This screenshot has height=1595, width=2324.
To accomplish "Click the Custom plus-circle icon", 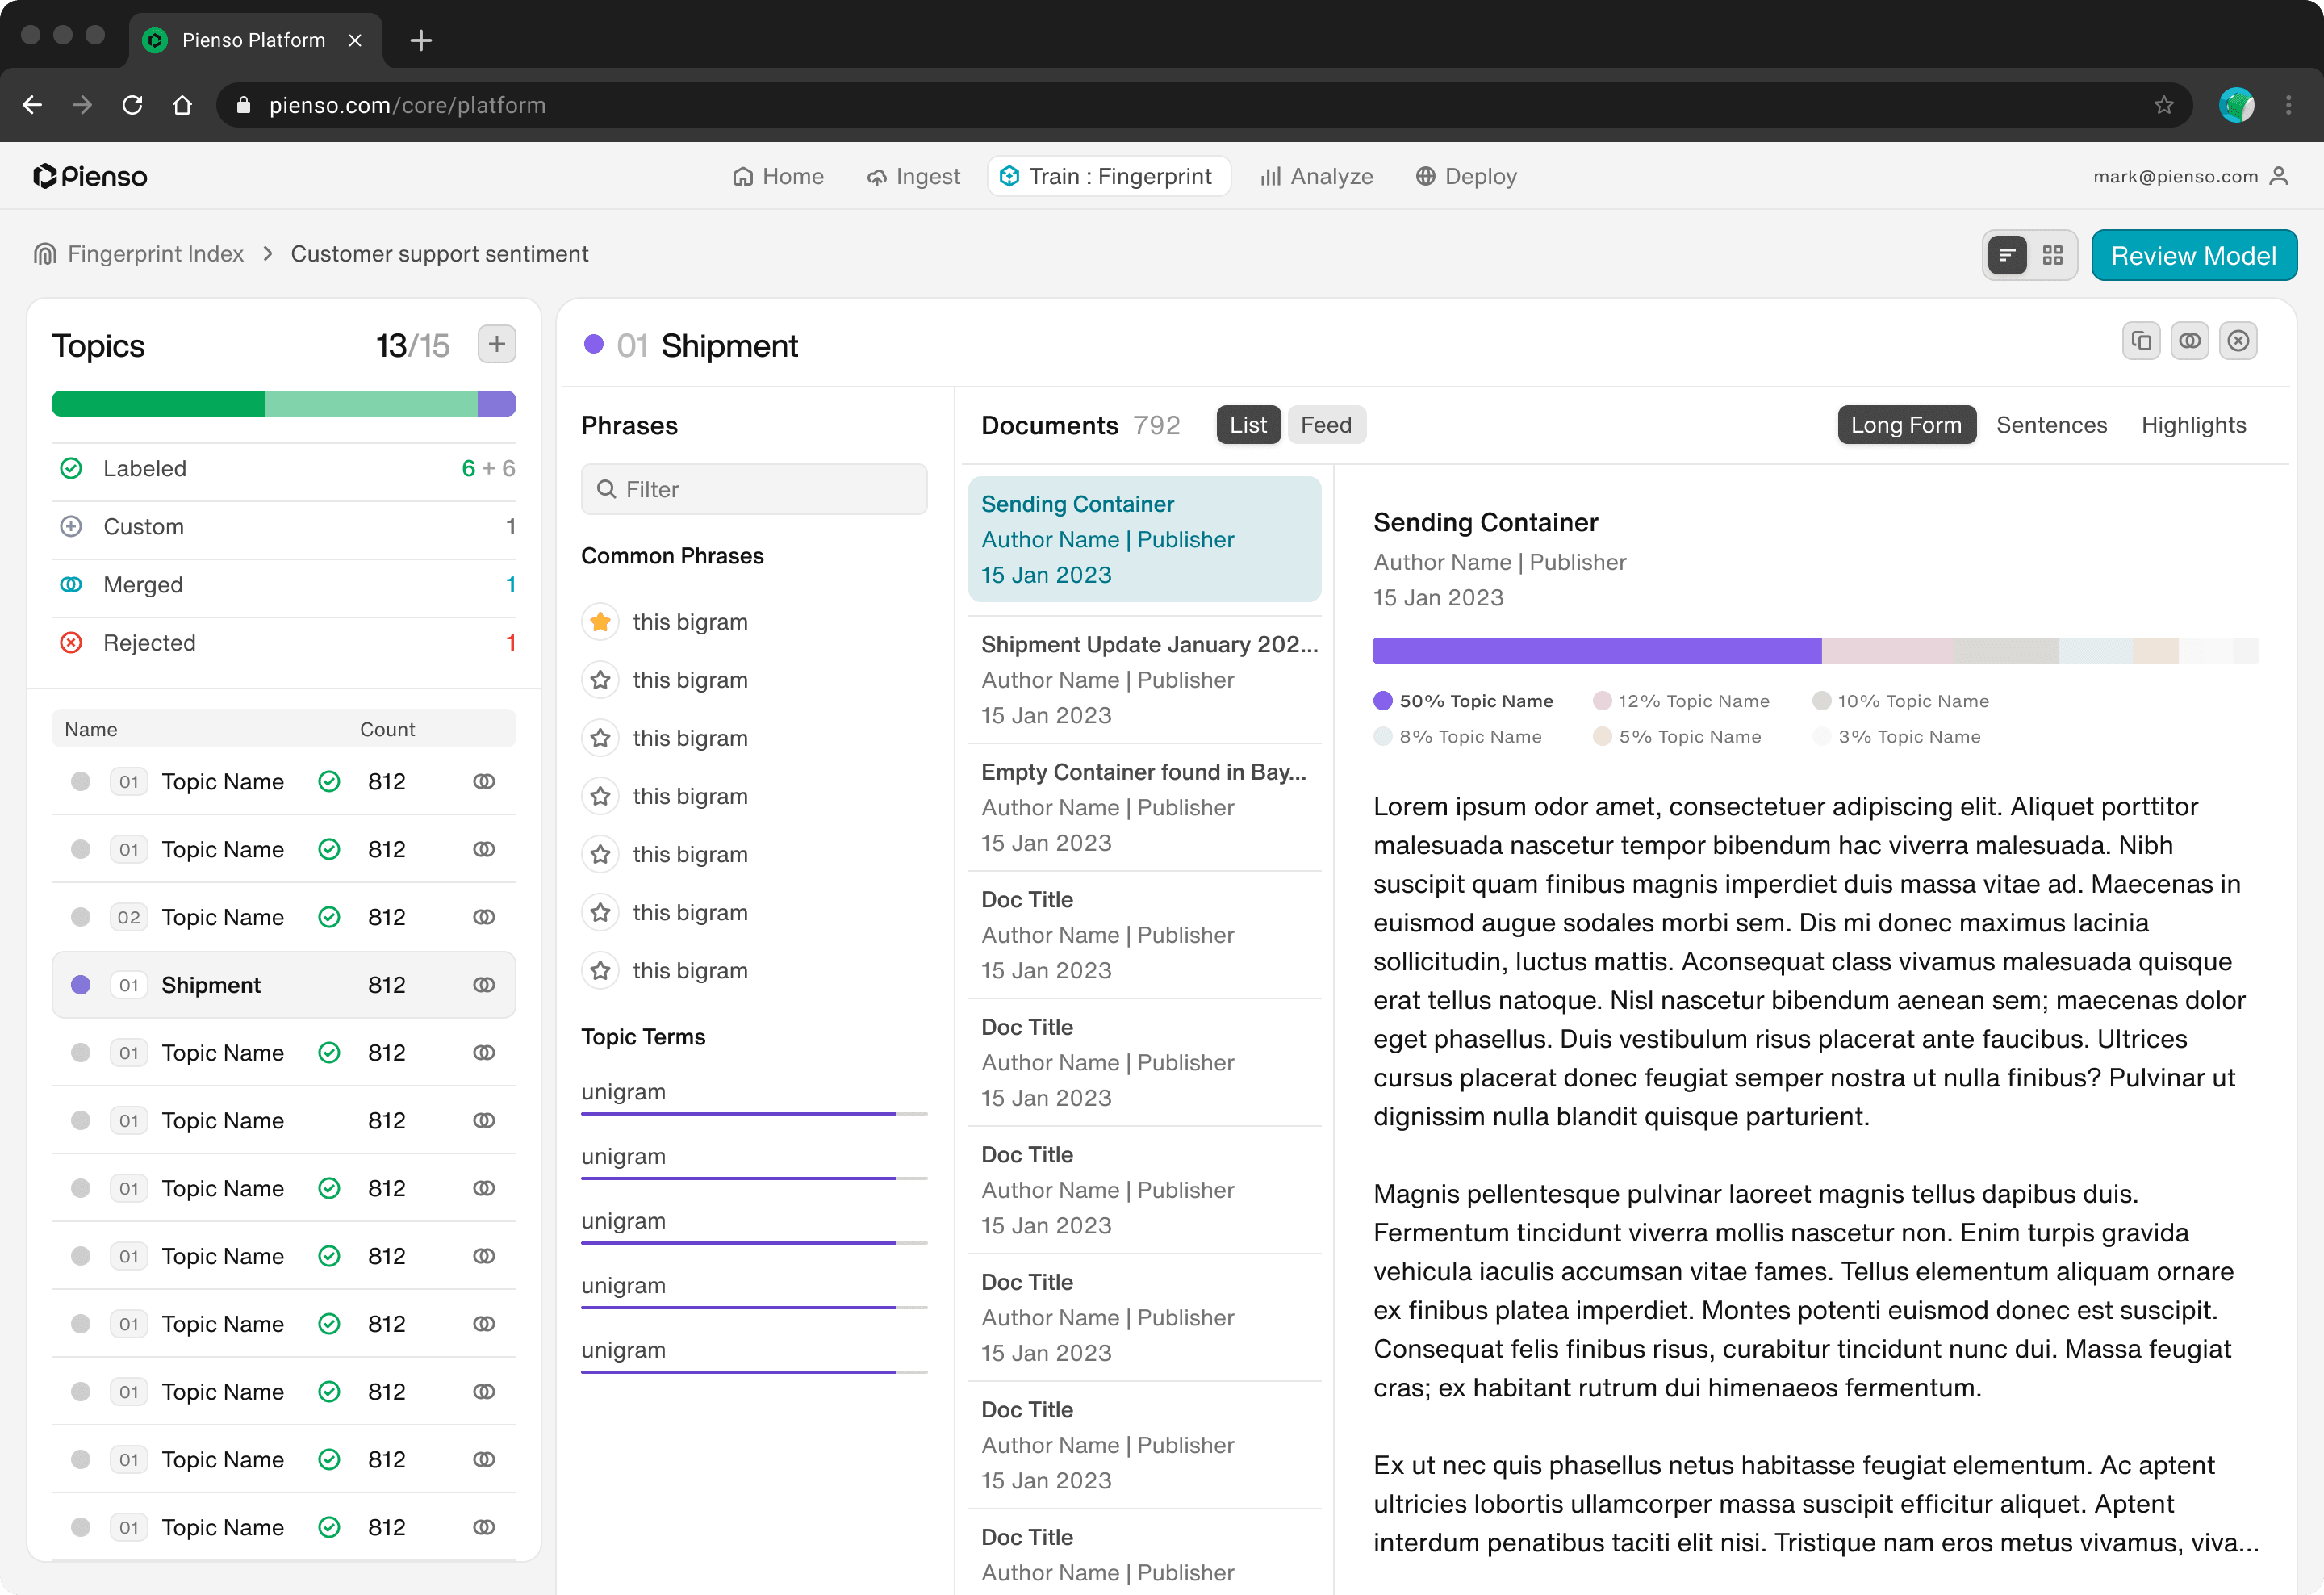I will (x=71, y=527).
